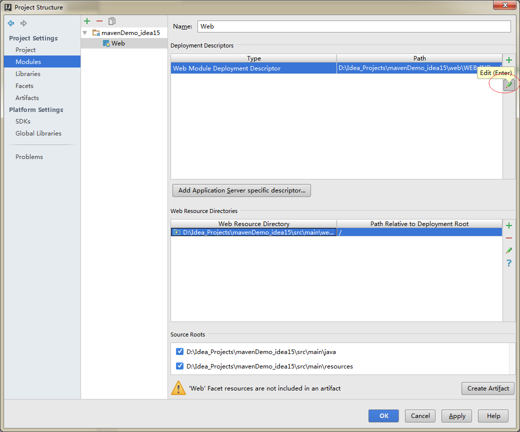Click the warning icon beside the facet message
Image resolution: width=520 pixels, height=432 pixels.
click(x=178, y=388)
